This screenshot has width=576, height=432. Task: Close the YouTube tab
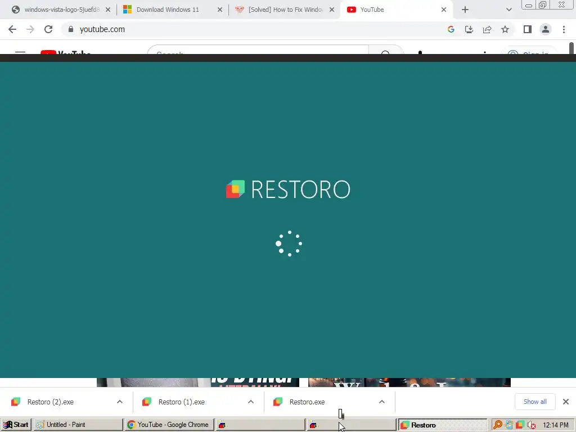444,10
